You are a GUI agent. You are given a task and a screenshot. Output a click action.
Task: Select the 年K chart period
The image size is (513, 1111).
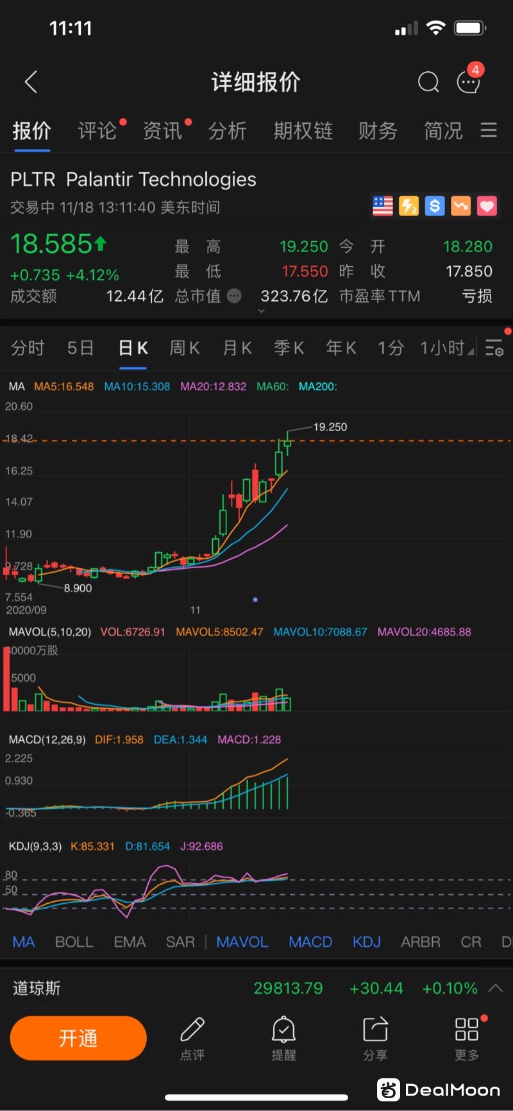(x=341, y=348)
